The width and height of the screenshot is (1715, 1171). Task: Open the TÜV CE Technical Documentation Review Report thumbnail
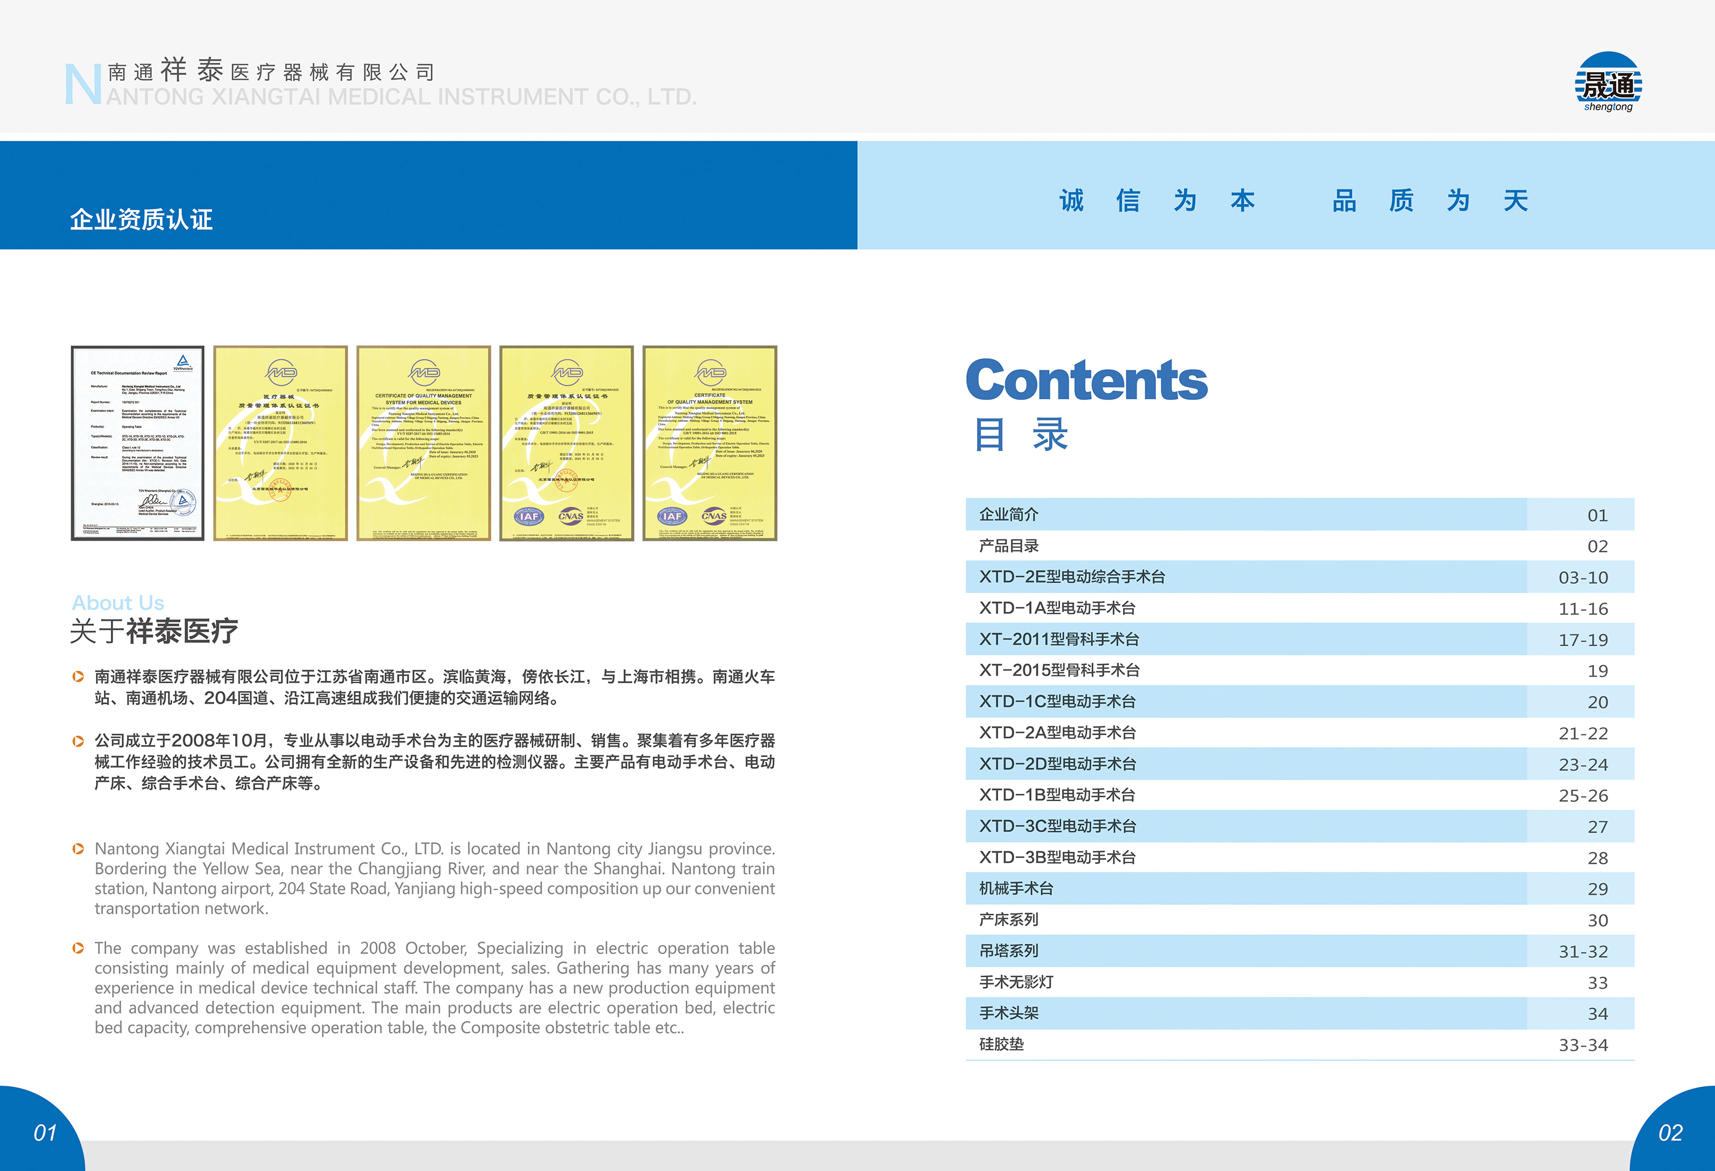coord(137,443)
